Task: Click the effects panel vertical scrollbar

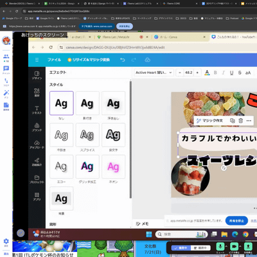Action: click(130, 139)
